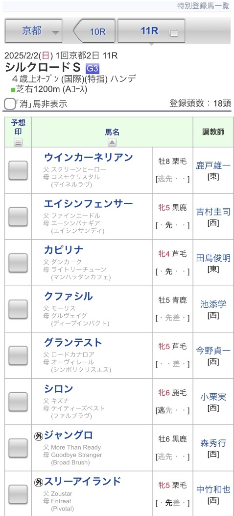Toggle the mark box beside カピリナ

pyautogui.click(x=18, y=263)
